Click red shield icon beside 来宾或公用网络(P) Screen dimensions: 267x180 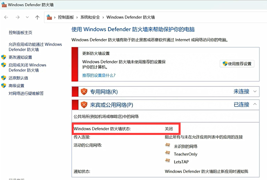(x=84, y=105)
